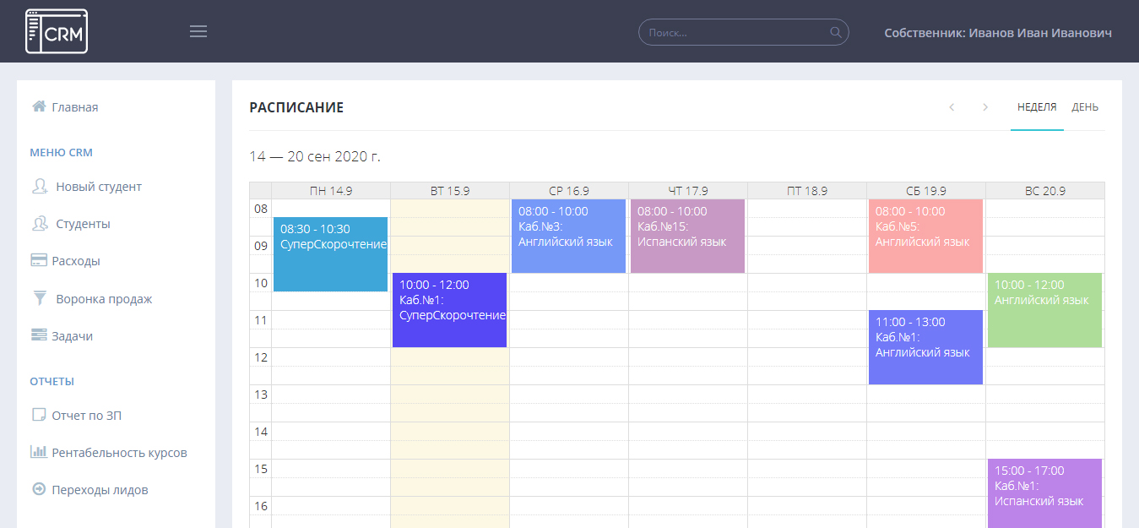
Task: Open Thursday Испанский язык Каб.№15 event
Action: 687,237
